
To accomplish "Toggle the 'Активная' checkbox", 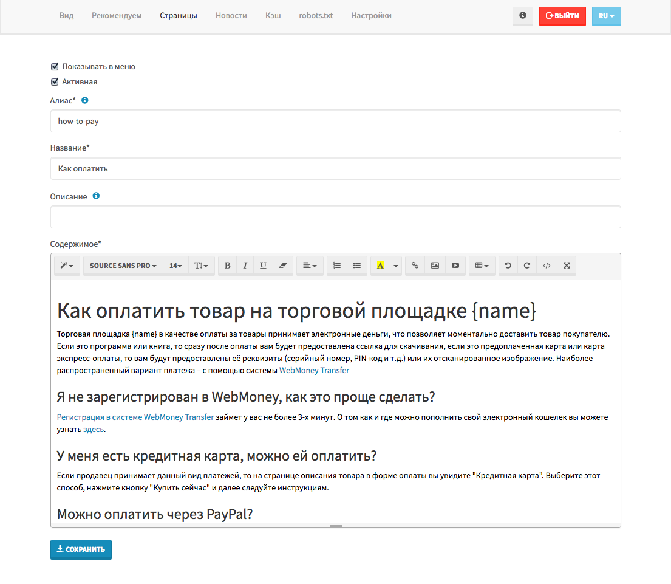I will pos(55,82).
